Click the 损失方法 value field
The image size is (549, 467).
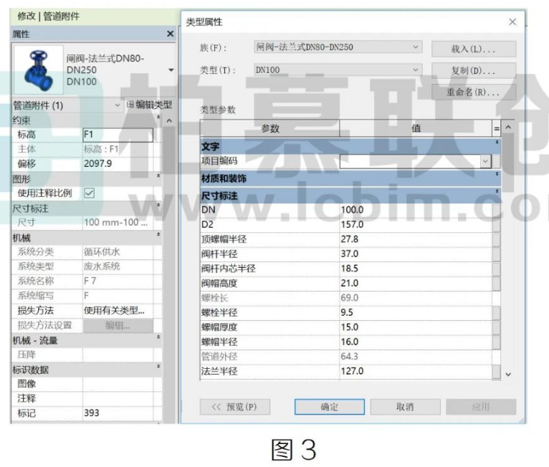point(118,310)
